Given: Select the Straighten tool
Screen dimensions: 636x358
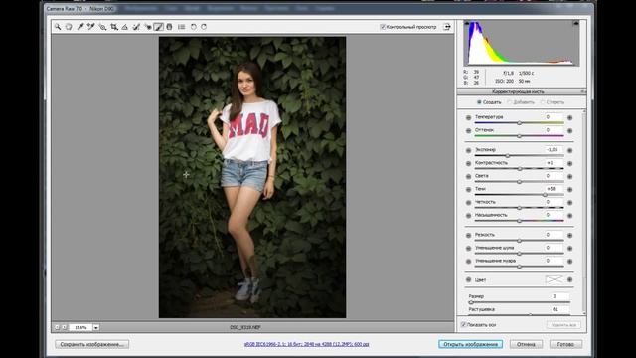Looking at the screenshot, I should click(x=125, y=27).
